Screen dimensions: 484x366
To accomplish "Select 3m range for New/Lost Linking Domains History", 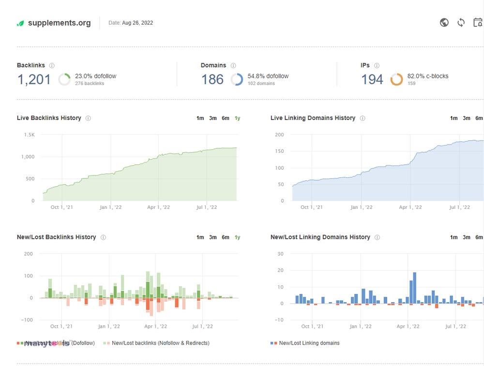I will [x=467, y=237].
